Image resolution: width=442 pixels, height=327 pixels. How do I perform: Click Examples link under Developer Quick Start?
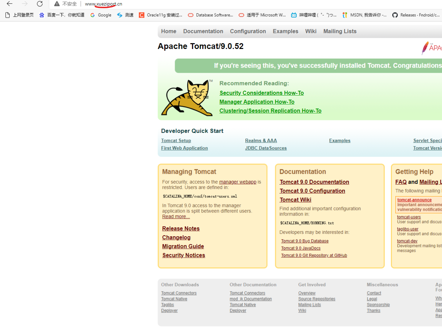[x=340, y=140]
